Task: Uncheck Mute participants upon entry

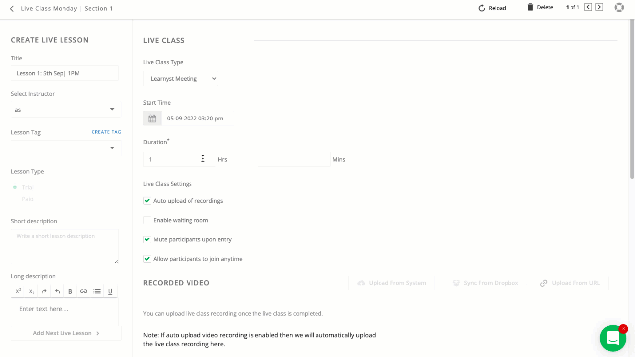Action: (147, 239)
